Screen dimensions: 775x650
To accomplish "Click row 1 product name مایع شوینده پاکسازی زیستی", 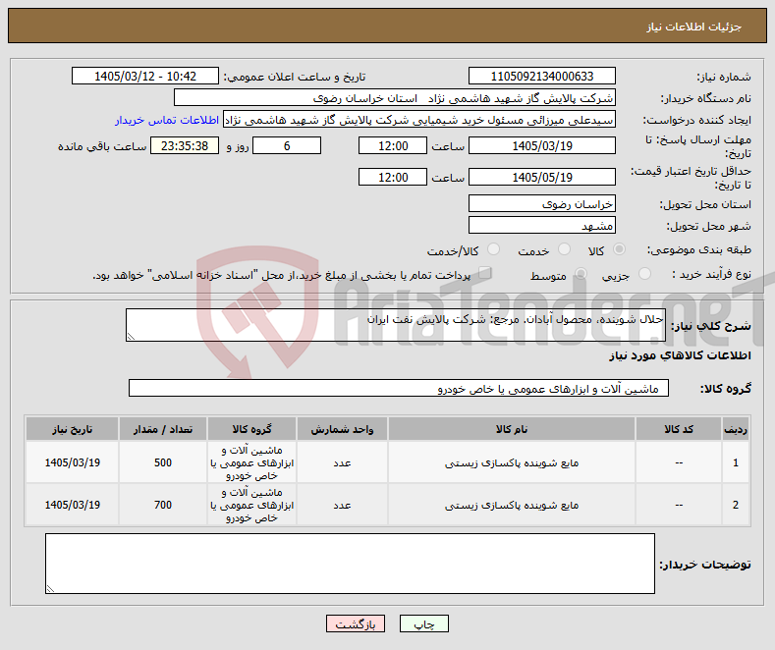I will pyautogui.click(x=512, y=462).
